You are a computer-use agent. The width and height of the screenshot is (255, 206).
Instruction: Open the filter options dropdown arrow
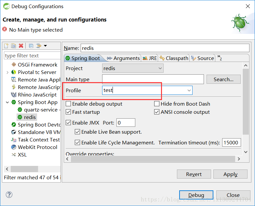click(46, 46)
